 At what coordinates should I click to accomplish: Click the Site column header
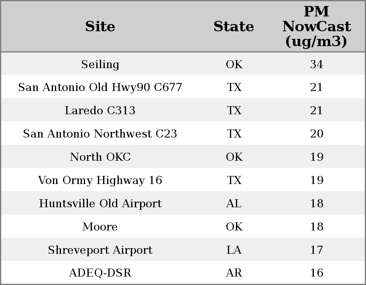pyautogui.click(x=100, y=26)
